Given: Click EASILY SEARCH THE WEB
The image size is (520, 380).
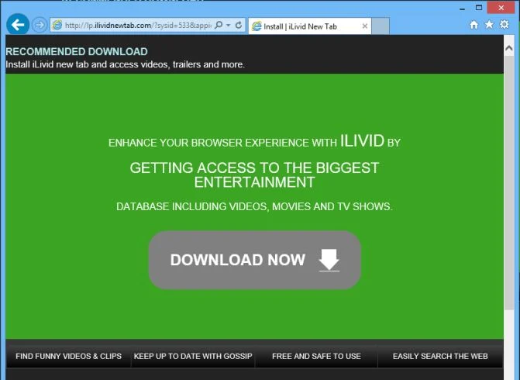Looking at the screenshot, I should pos(440,356).
